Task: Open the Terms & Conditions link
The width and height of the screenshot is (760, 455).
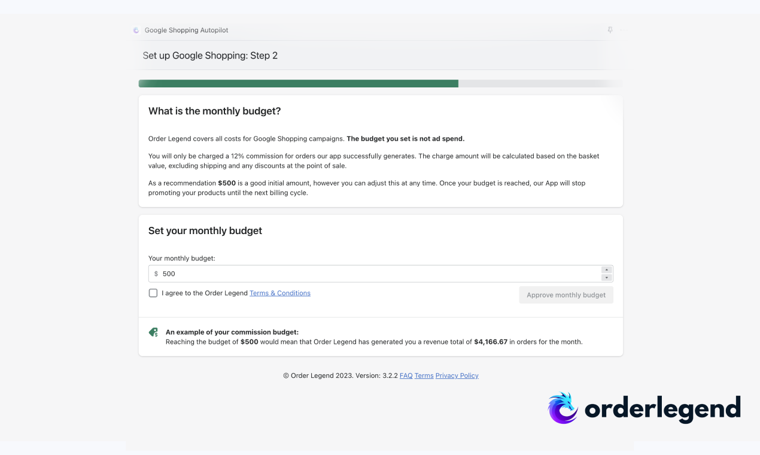Action: 280,293
